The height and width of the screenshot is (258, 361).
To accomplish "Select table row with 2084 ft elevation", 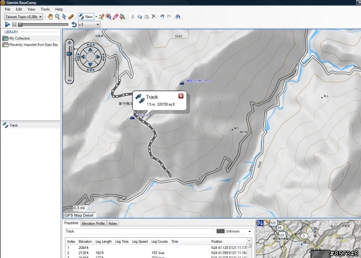I will [x=157, y=248].
